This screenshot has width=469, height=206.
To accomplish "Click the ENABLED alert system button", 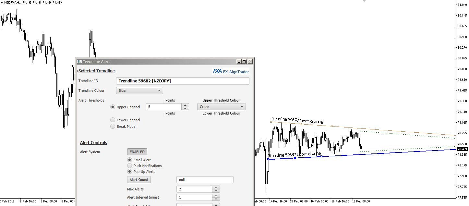I will 137,152.
